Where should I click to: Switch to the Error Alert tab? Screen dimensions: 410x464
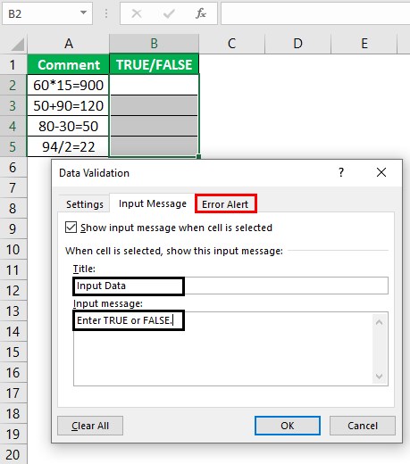point(225,204)
